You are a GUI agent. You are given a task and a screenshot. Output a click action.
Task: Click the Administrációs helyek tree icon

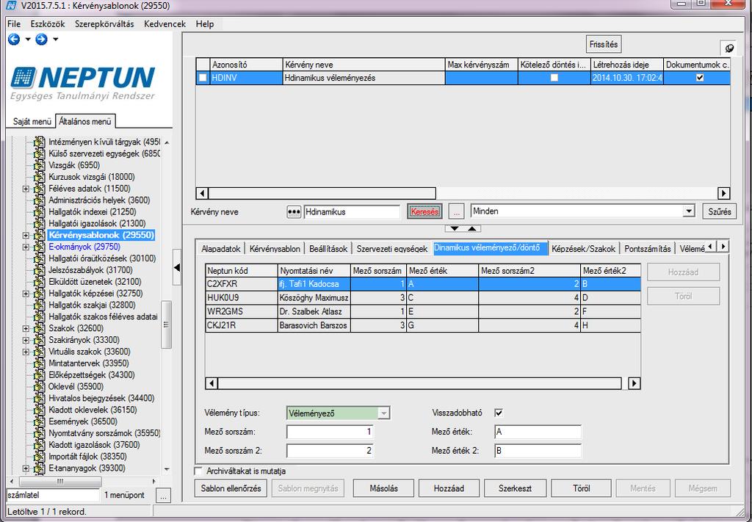click(x=40, y=200)
